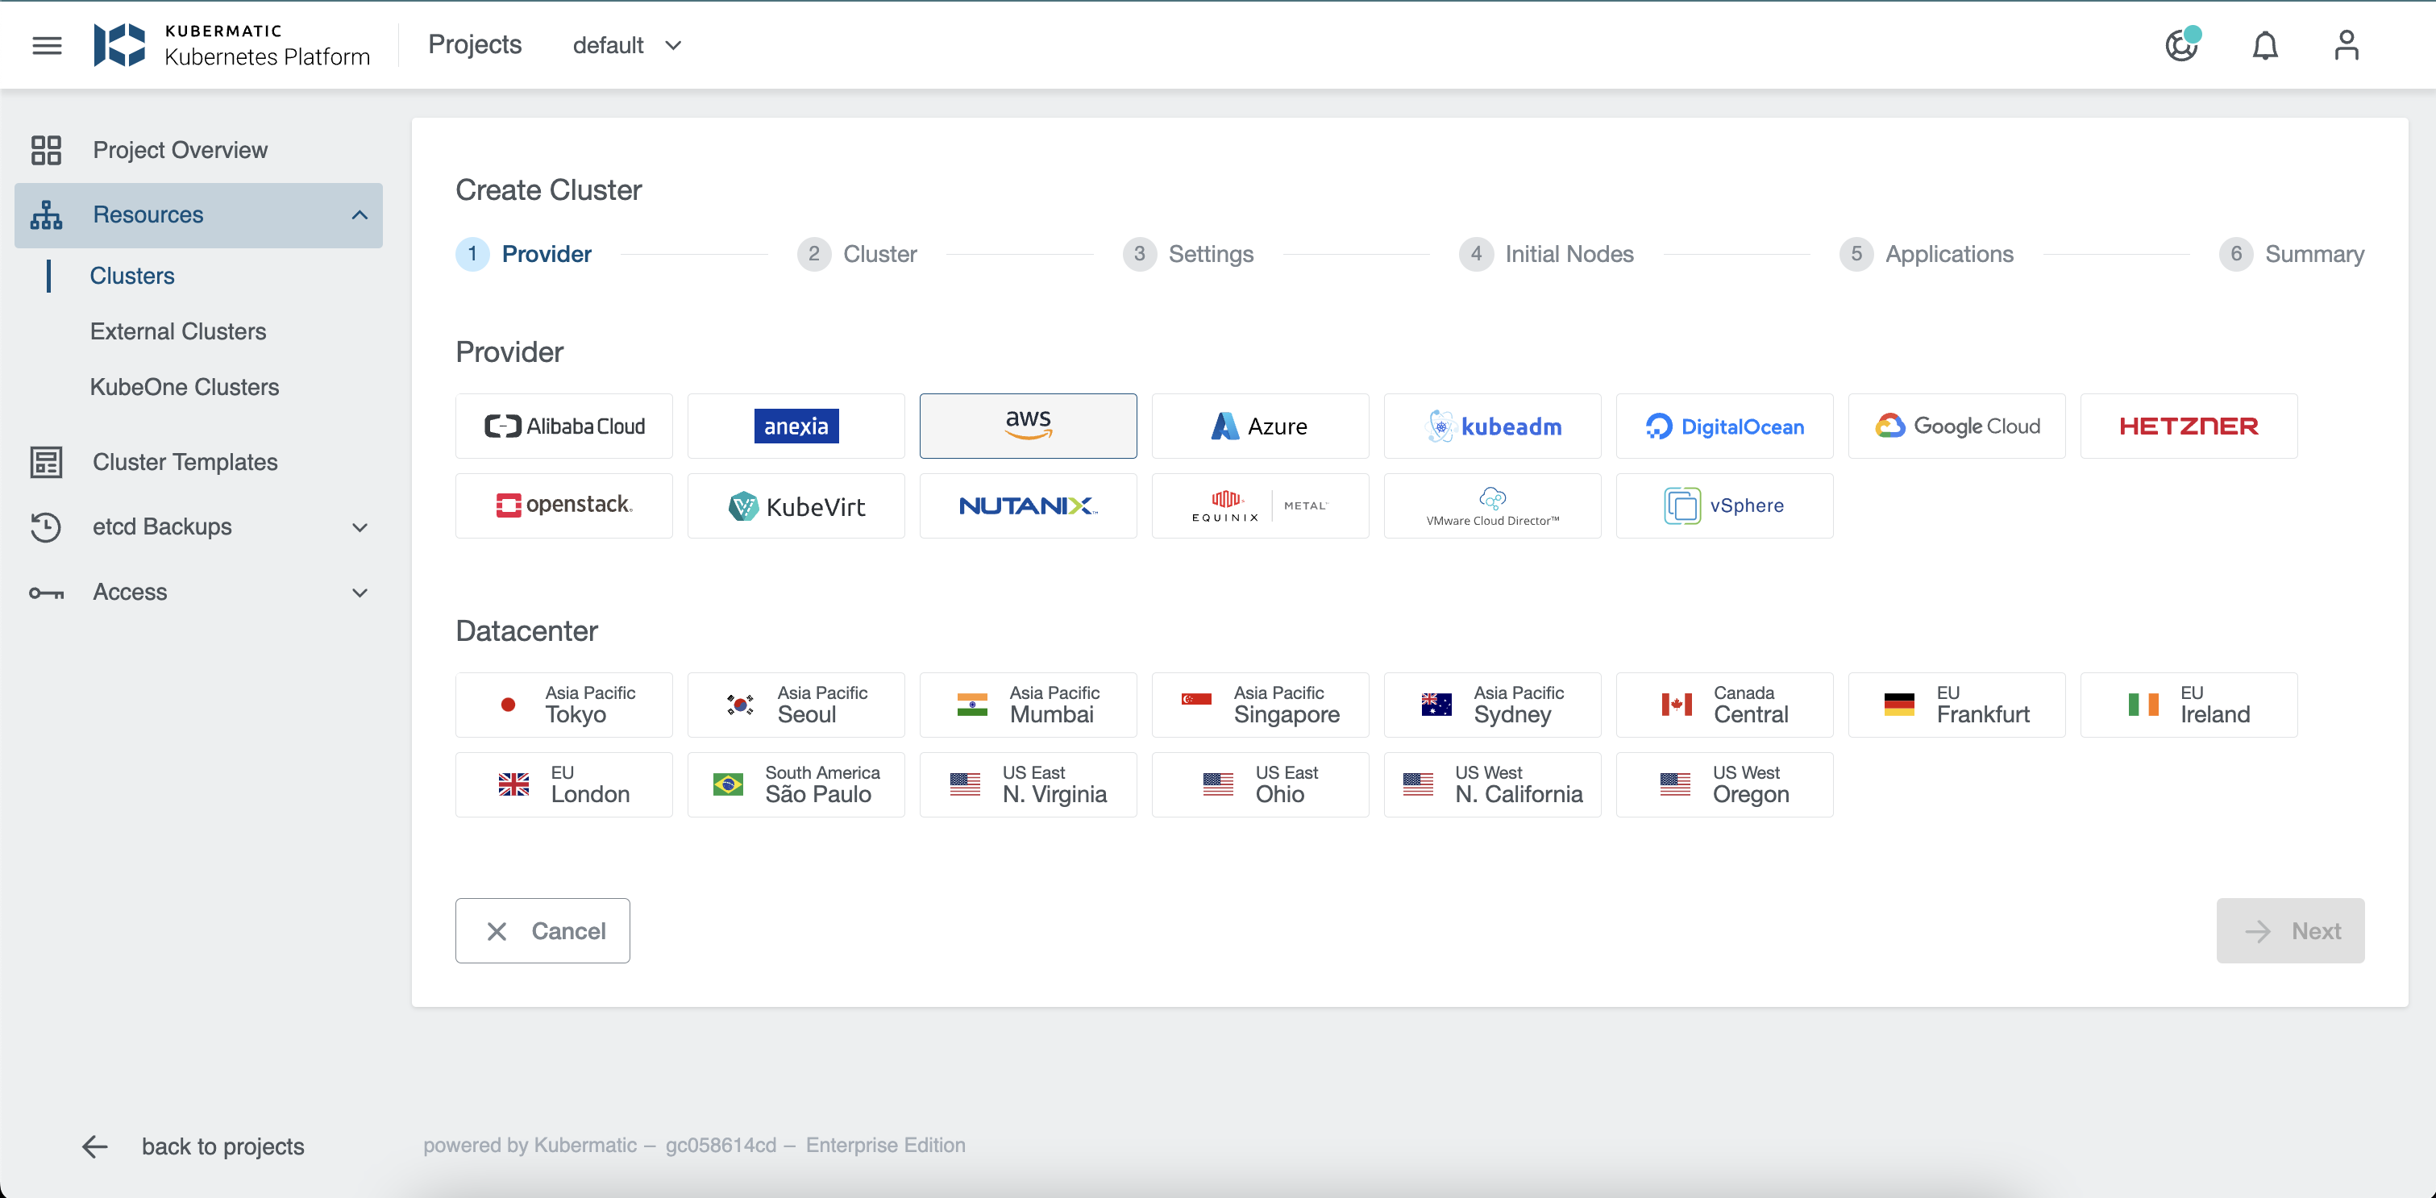
Task: Select the DigitalOcean provider
Action: click(x=1724, y=426)
